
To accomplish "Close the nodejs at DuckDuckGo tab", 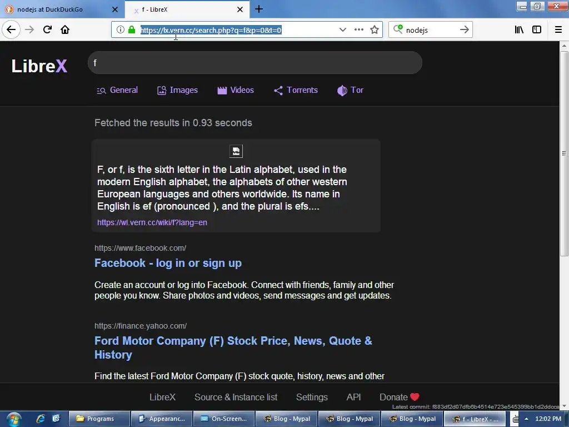I will (x=114, y=9).
